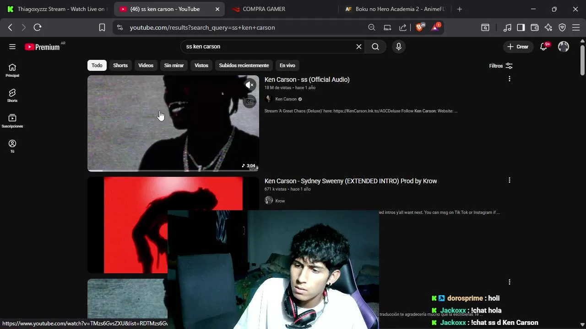
Task: Open Shorts in the left sidebar
Action: coord(12,96)
